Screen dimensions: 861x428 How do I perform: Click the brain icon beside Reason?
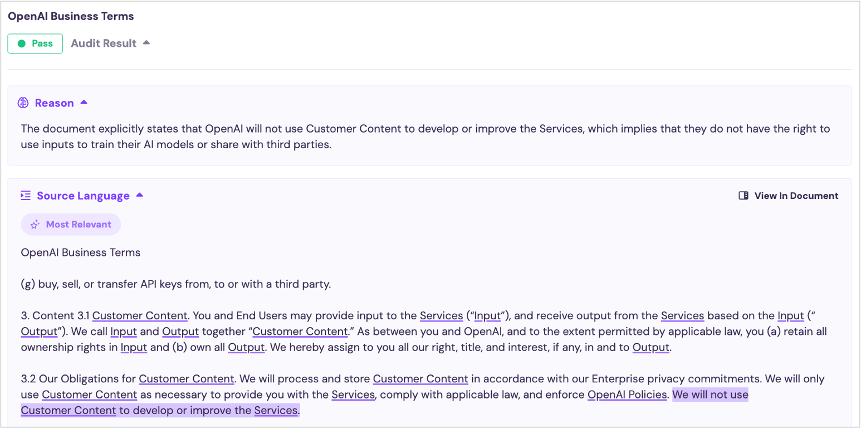click(x=23, y=103)
